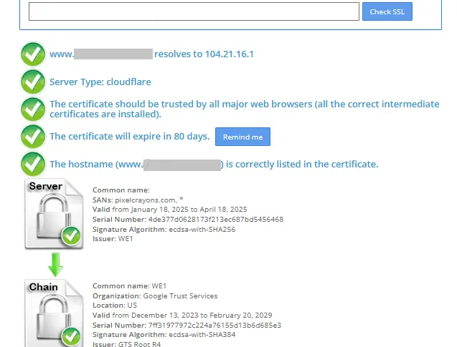457x347 pixels.
Task: Click the checkmark beside the trusted certificate message
Action: pos(33,109)
